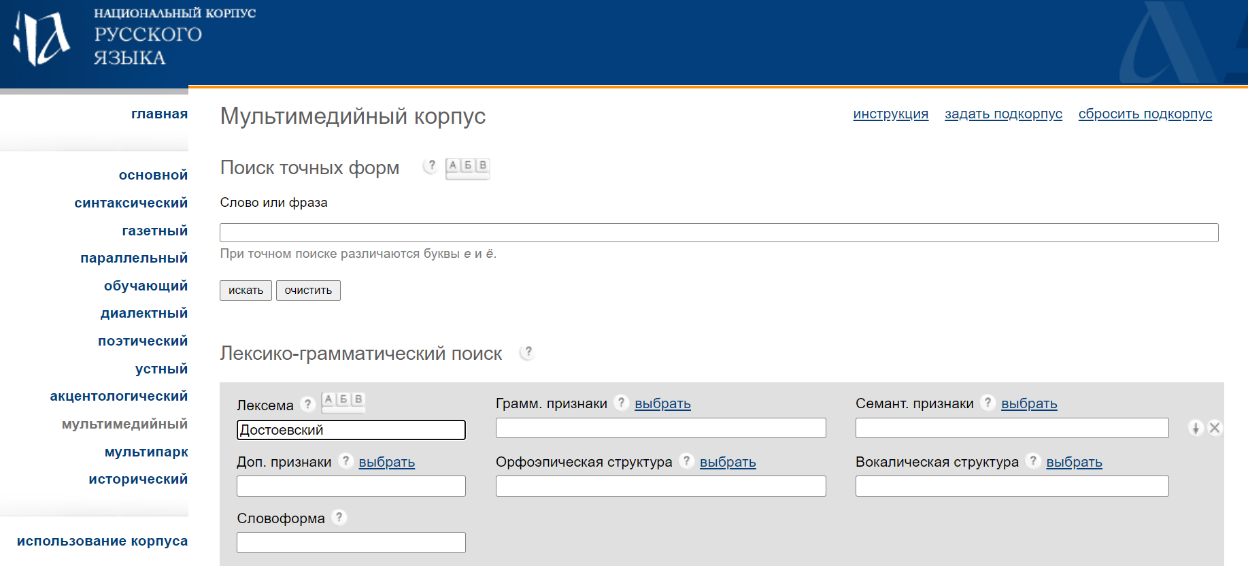Open help icon for Семант. признаки
The width and height of the screenshot is (1248, 566).
[988, 402]
